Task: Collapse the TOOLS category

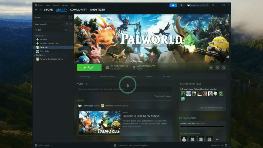Action: click(35, 55)
